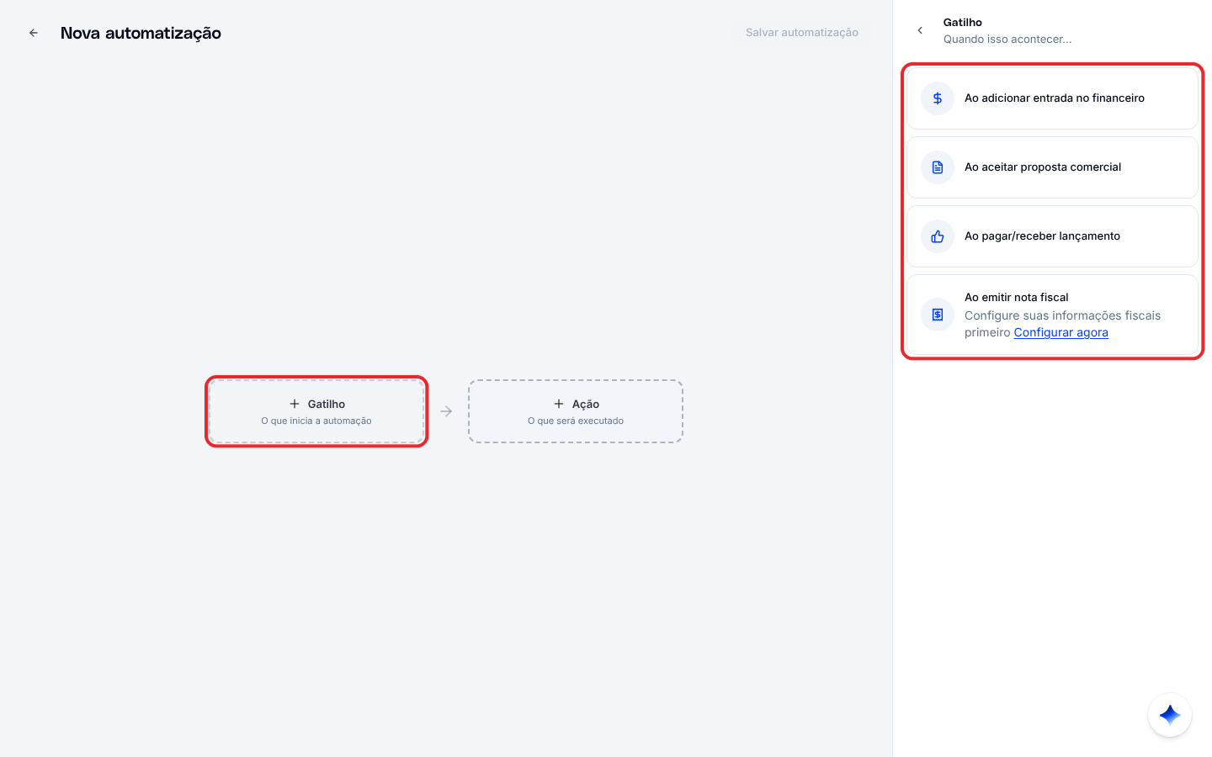Click the dollar sign icon for financeiro entry
Screen dimensions: 1212x757
click(x=938, y=98)
